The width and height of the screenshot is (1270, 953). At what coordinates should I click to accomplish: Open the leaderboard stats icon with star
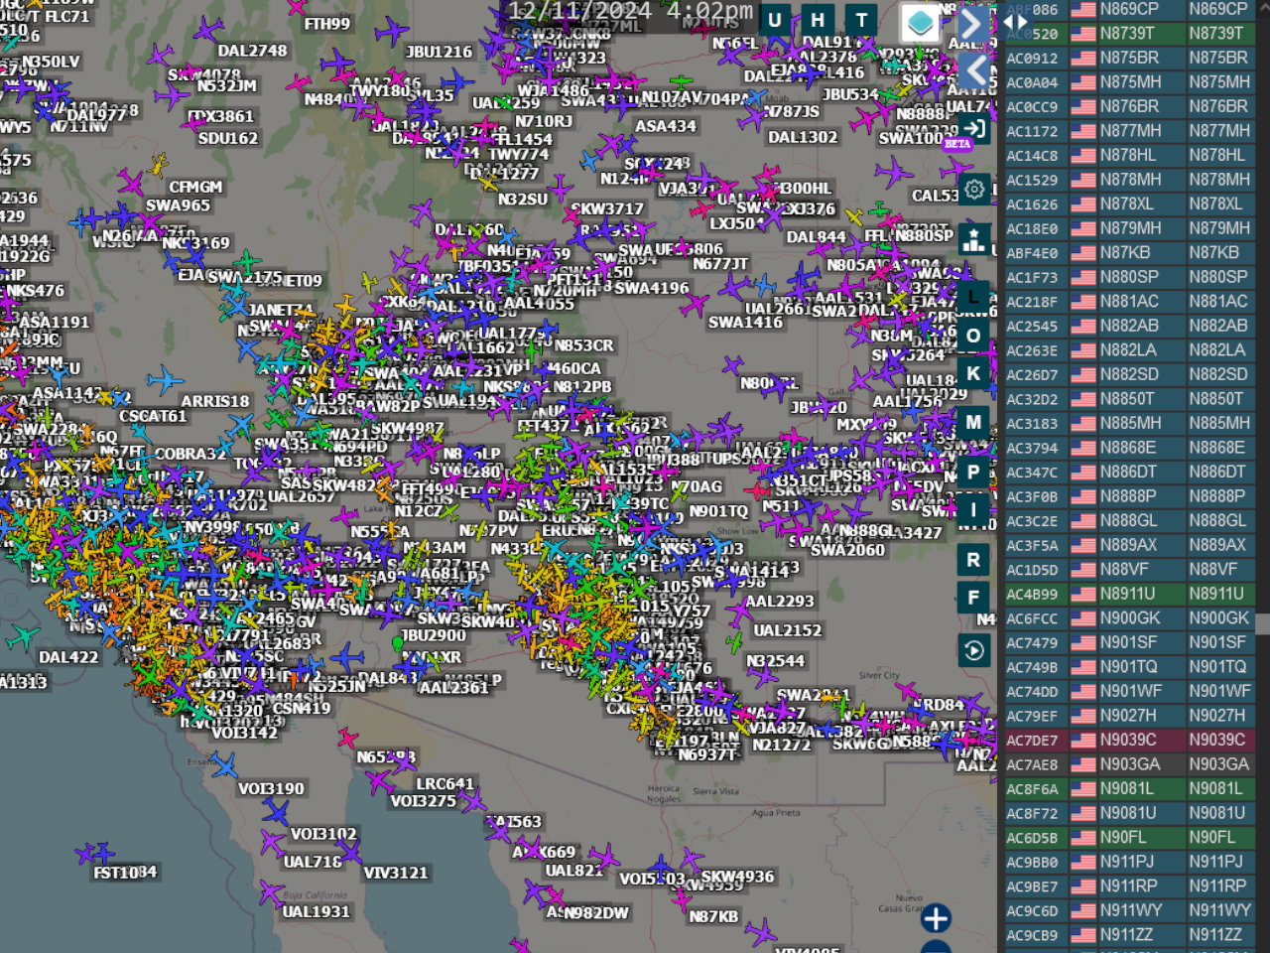pos(974,239)
